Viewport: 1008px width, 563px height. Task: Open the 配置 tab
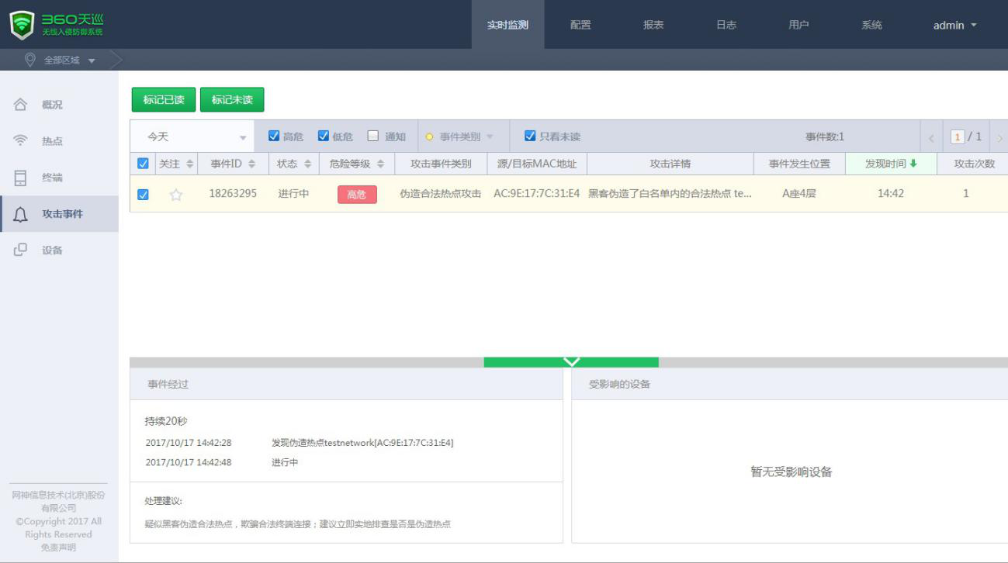580,25
